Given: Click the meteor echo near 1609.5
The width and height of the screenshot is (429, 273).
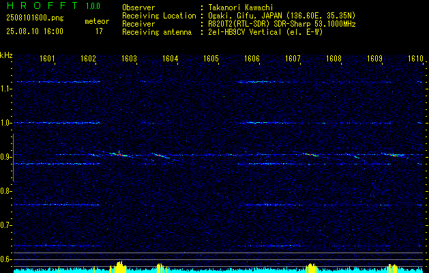Looking at the screenshot, I should click(394, 155).
